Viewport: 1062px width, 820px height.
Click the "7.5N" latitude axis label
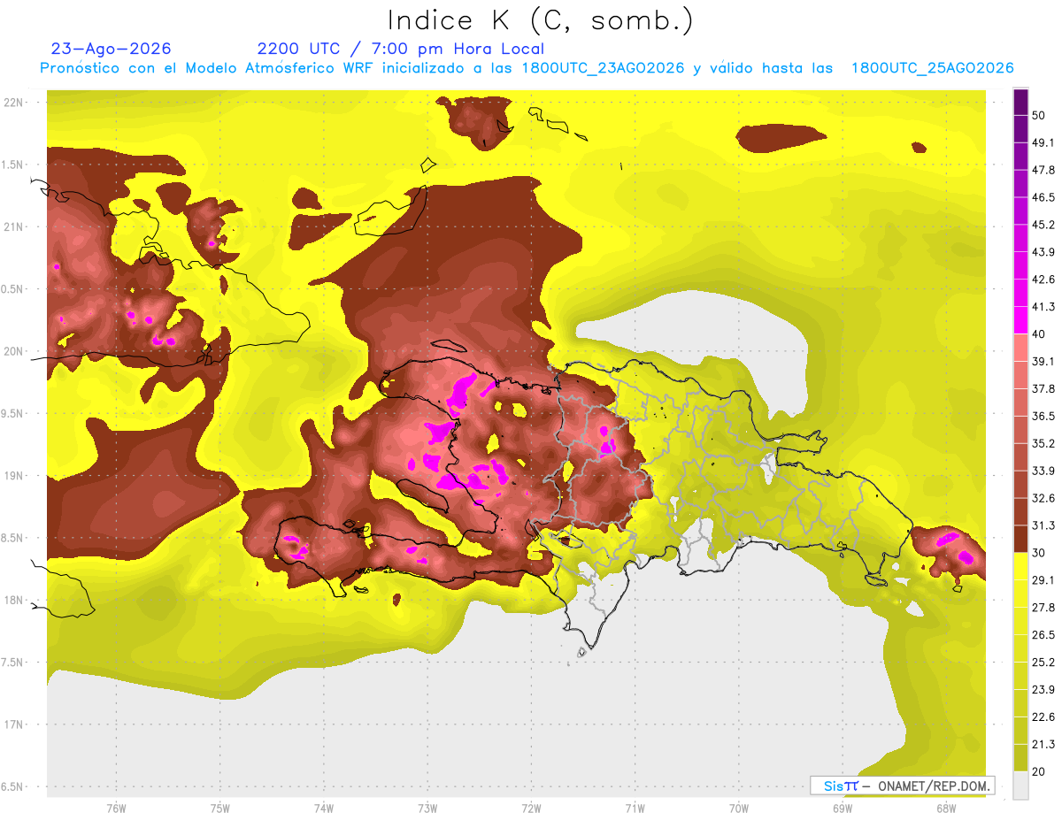point(13,663)
